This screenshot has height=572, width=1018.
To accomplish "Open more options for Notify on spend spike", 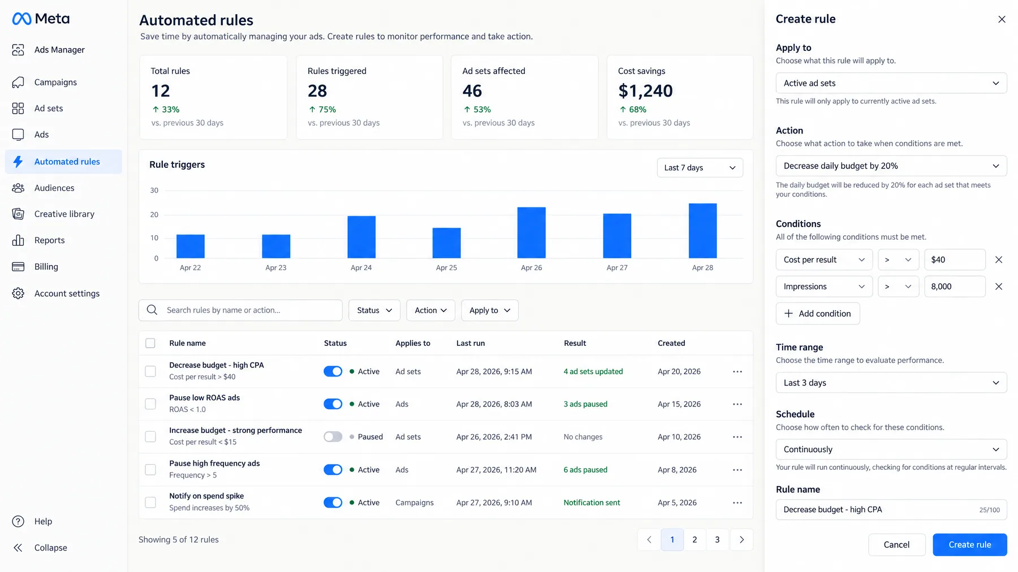I will pyautogui.click(x=737, y=502).
